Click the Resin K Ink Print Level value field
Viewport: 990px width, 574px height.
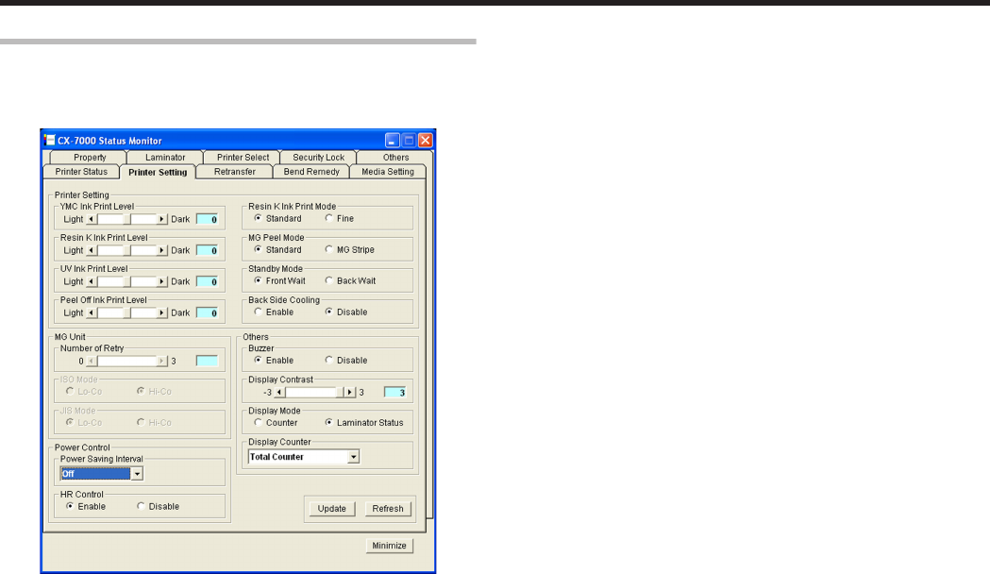pos(207,251)
